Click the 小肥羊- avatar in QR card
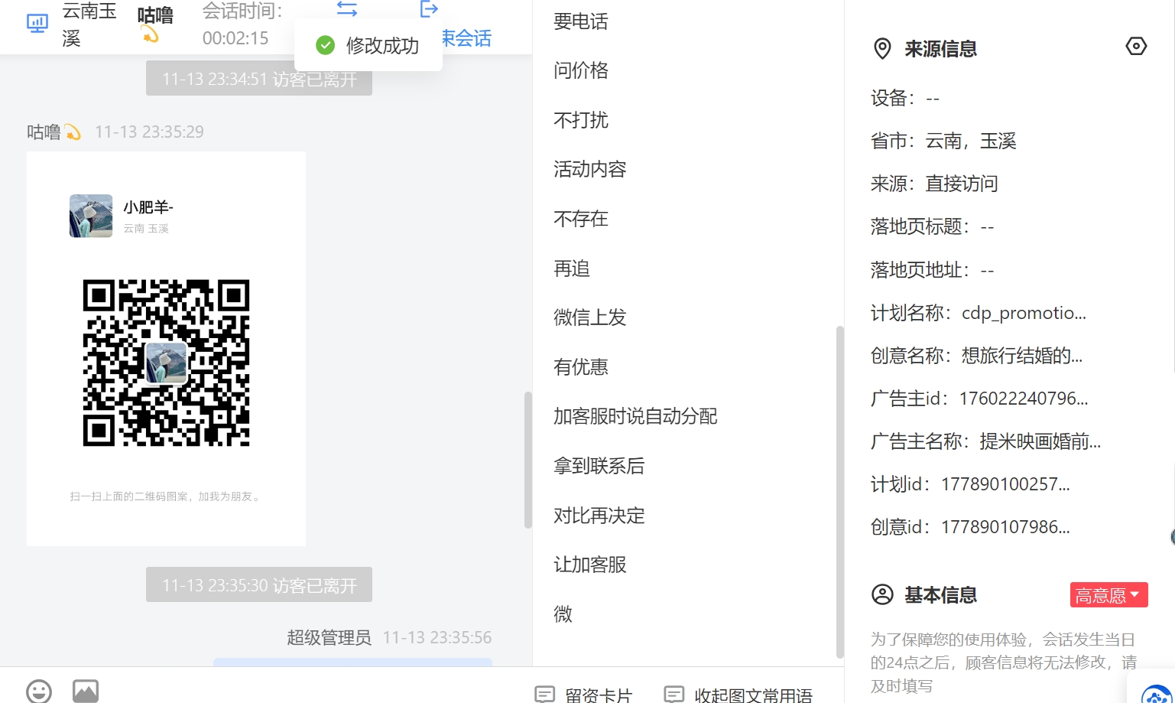 [x=91, y=216]
